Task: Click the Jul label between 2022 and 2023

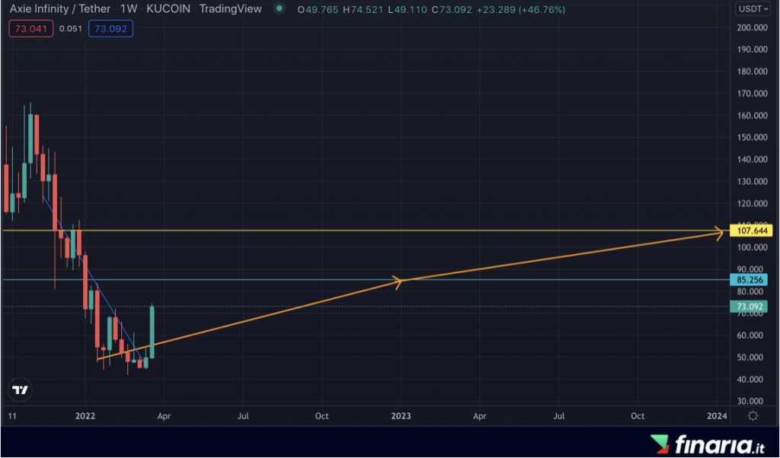Action: pyautogui.click(x=243, y=416)
